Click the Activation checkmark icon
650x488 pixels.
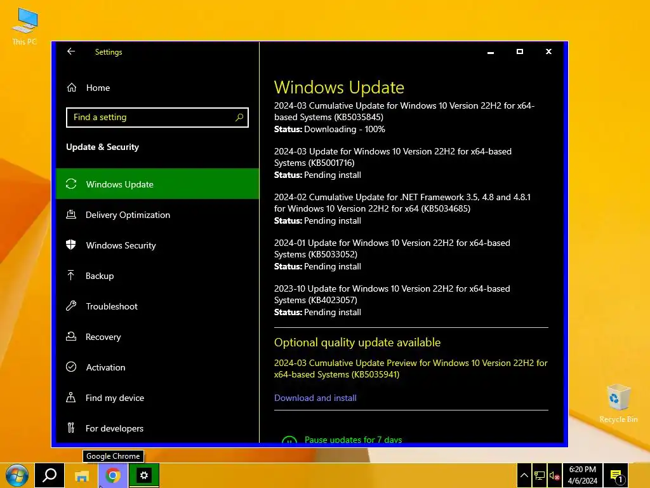[x=71, y=367]
